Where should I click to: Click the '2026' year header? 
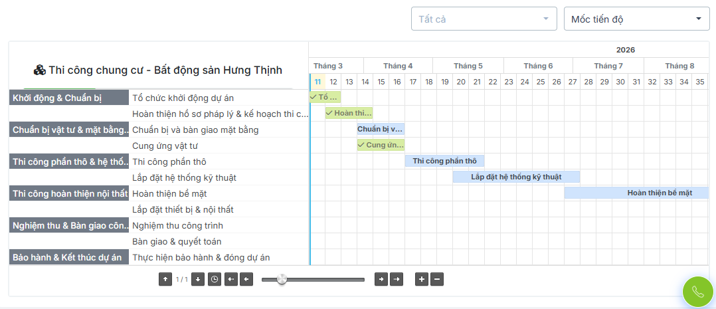coord(625,50)
